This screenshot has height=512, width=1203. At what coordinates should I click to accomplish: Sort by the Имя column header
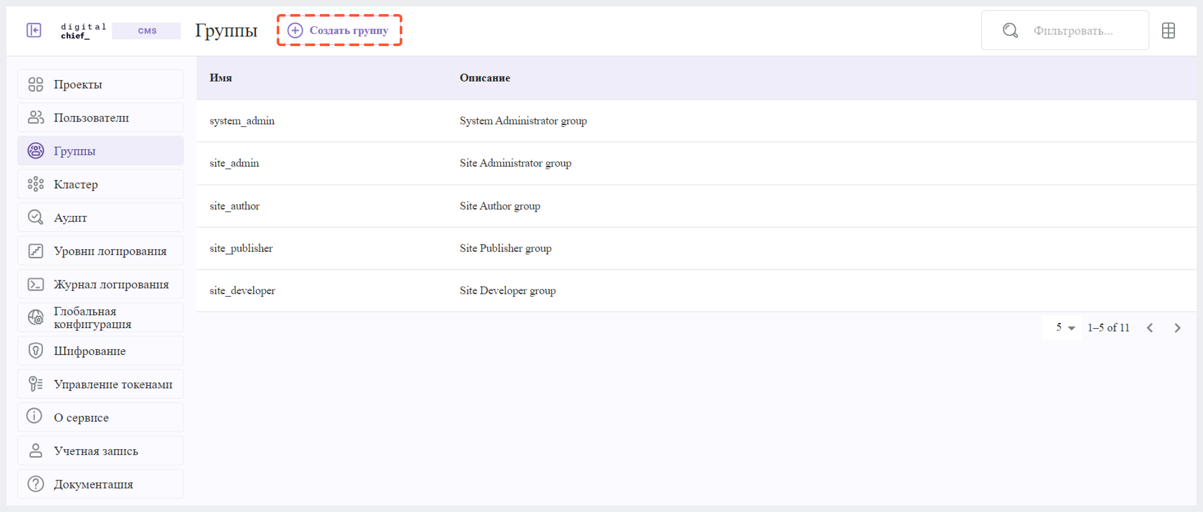(220, 78)
